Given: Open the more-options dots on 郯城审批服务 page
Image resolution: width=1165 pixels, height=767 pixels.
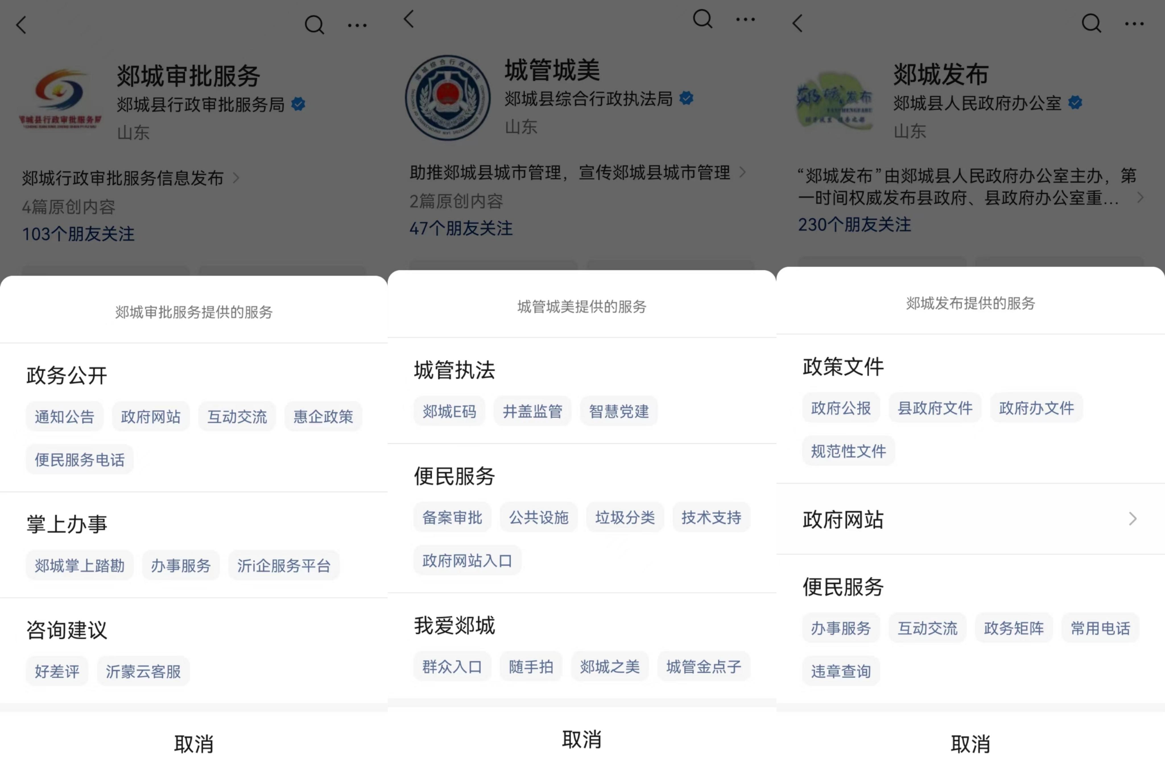Looking at the screenshot, I should [x=357, y=25].
